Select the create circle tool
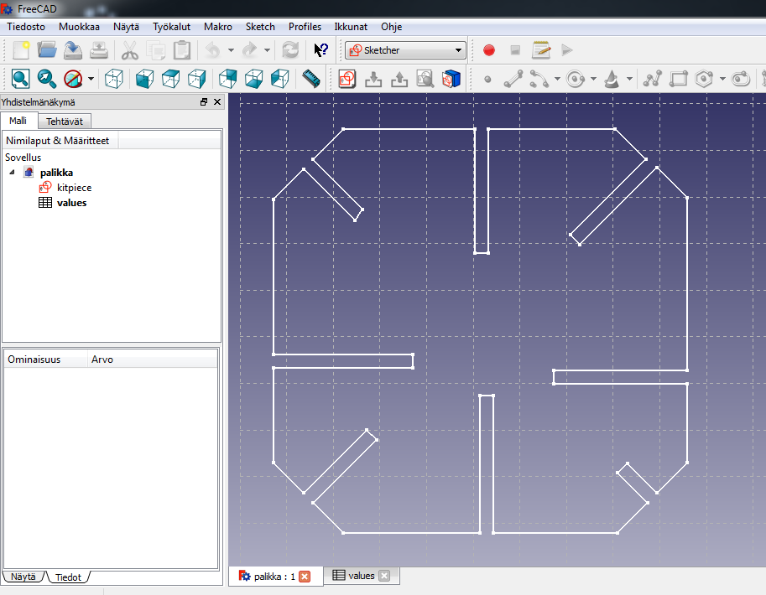Viewport: 766px width, 595px height. tap(576, 79)
